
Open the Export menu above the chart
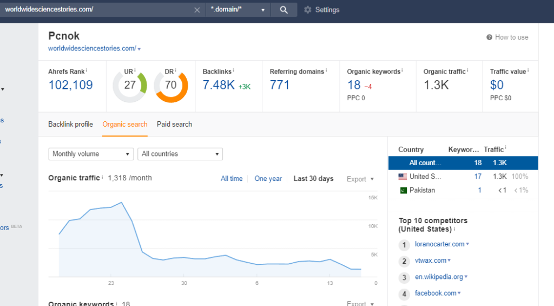[x=360, y=179]
